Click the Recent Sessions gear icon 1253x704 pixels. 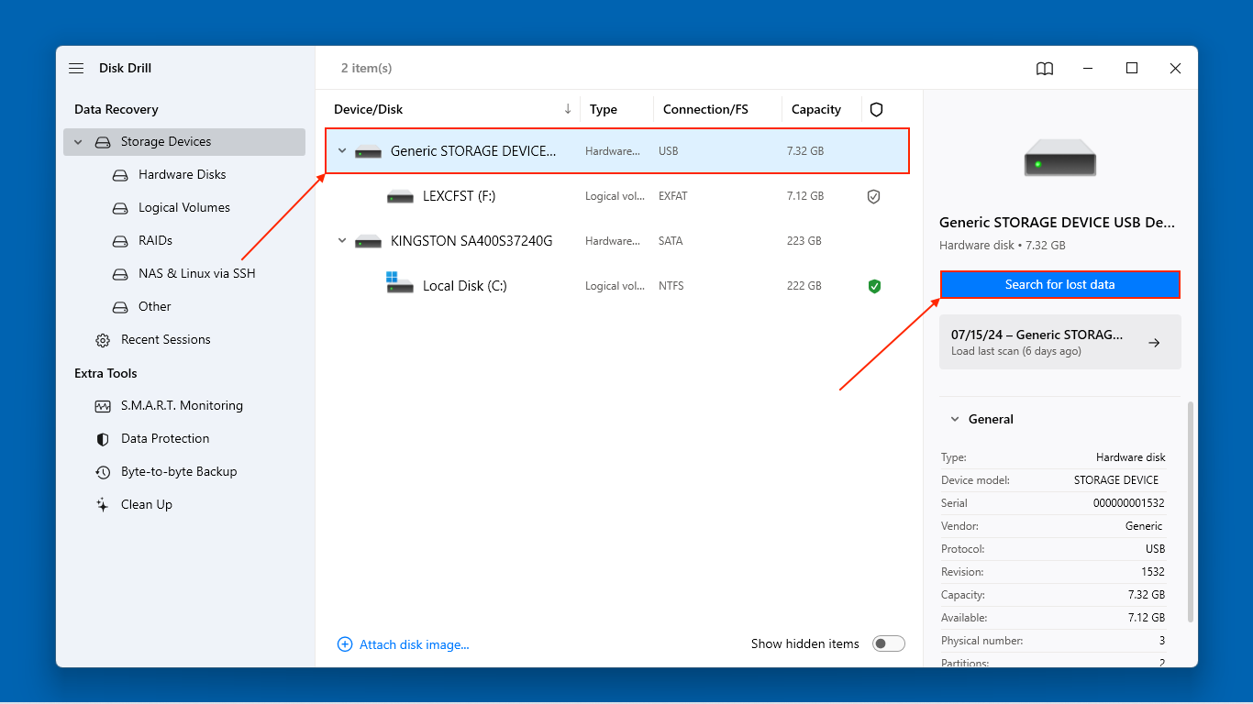[x=103, y=340]
